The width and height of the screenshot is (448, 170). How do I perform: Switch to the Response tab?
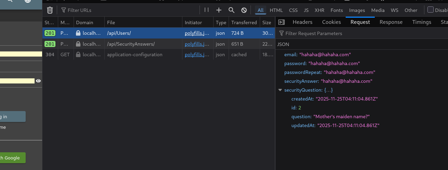391,22
